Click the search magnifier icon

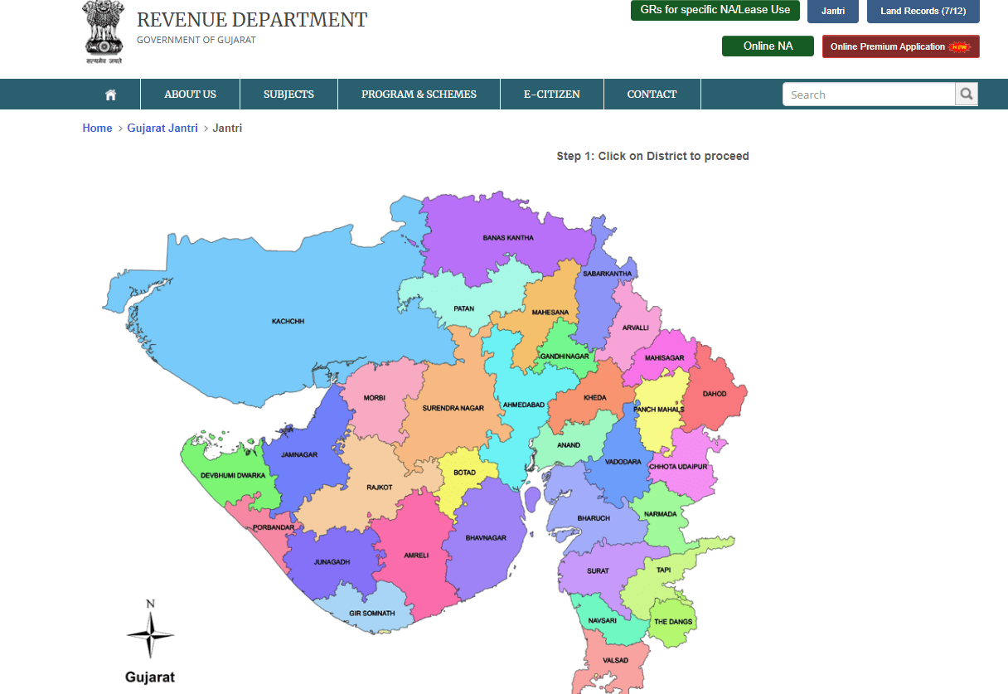click(965, 94)
